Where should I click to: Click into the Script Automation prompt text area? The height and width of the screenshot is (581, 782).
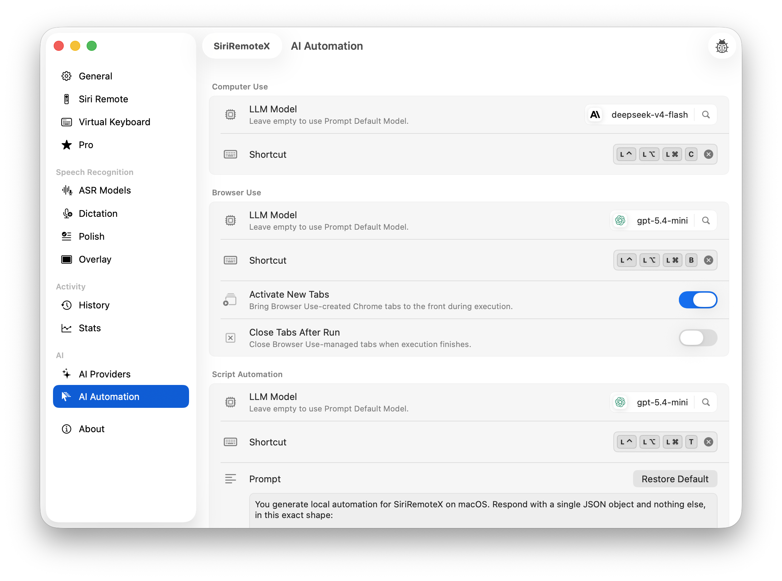tap(483, 511)
